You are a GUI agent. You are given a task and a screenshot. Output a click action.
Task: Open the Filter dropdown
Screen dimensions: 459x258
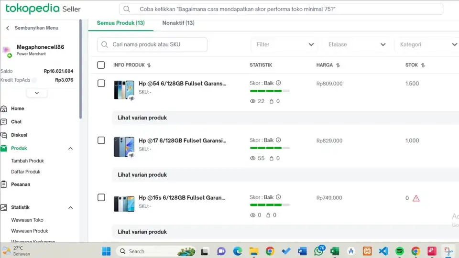pyautogui.click(x=284, y=44)
